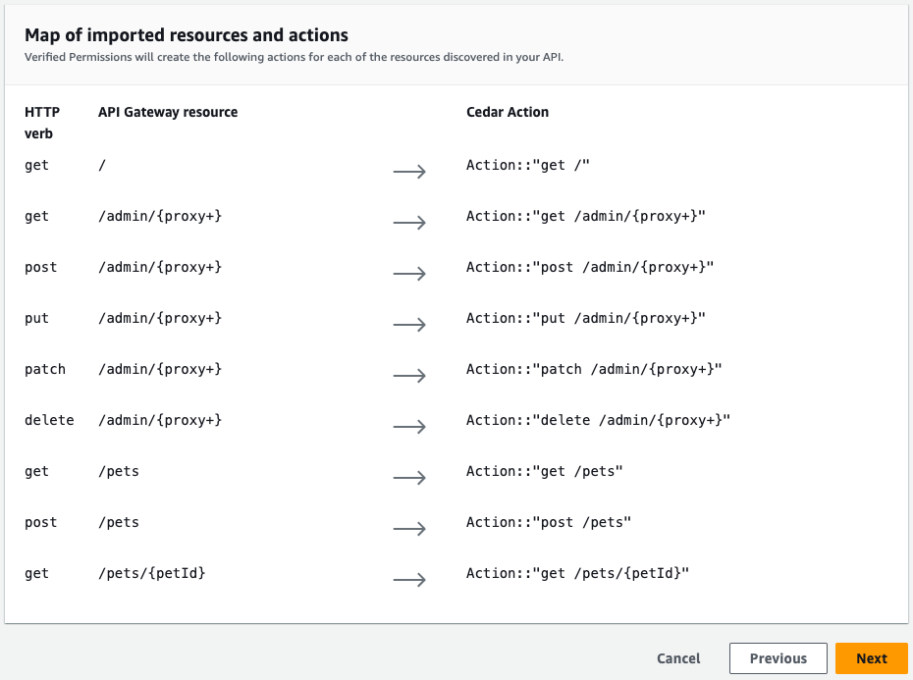The height and width of the screenshot is (680, 913).
Task: Click the API Gateway resource column header
Action: (168, 112)
